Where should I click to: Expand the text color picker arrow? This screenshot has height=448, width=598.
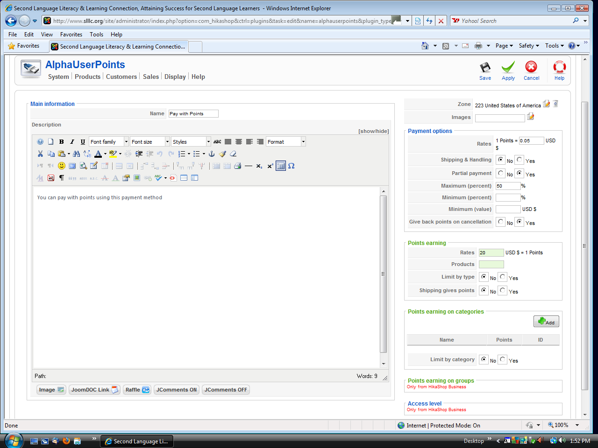click(x=105, y=154)
